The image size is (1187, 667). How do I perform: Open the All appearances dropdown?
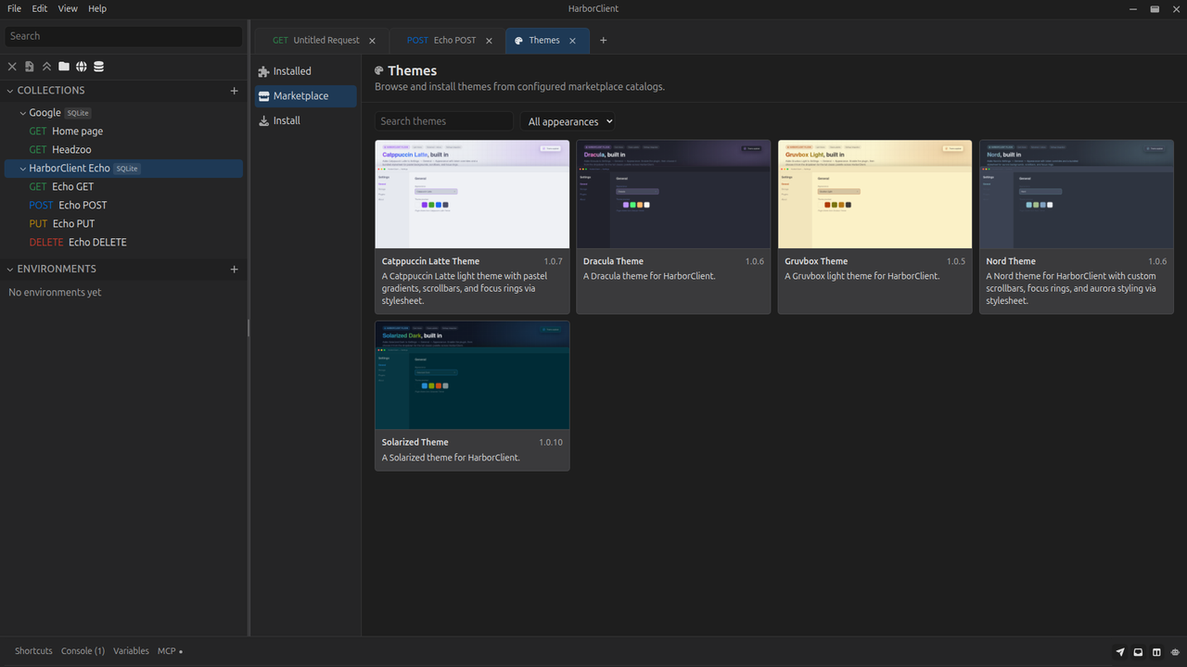pyautogui.click(x=568, y=121)
